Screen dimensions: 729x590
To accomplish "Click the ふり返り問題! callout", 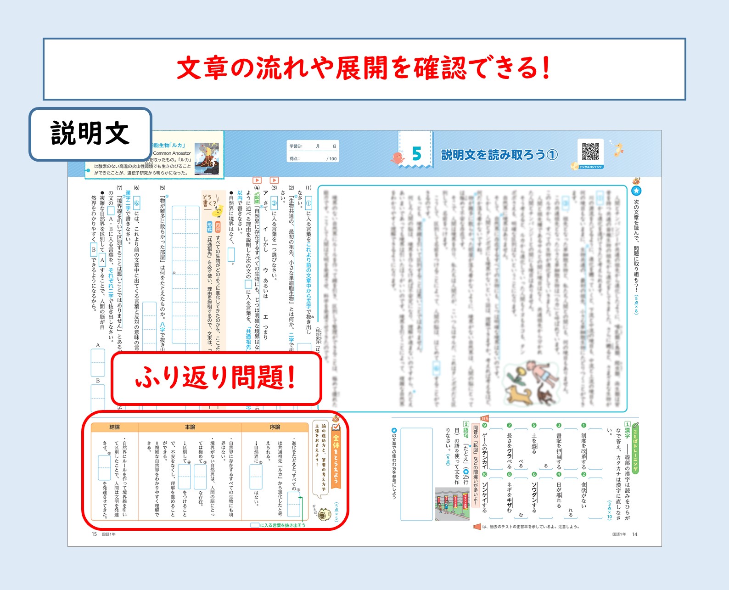I will point(216,378).
